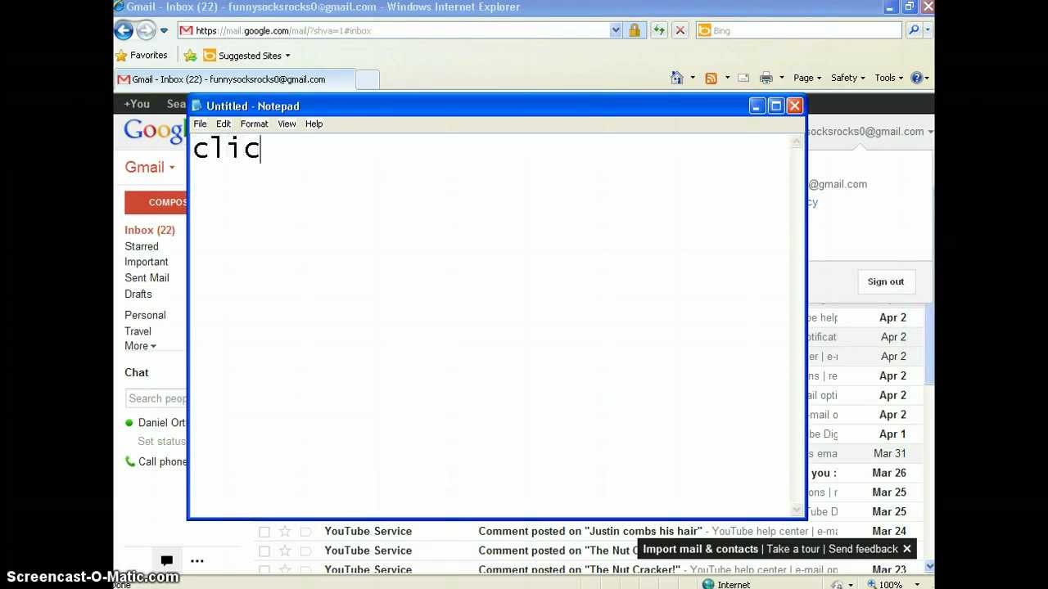This screenshot has height=589, width=1048.
Task: Select the Personal label
Action: pyautogui.click(x=145, y=315)
